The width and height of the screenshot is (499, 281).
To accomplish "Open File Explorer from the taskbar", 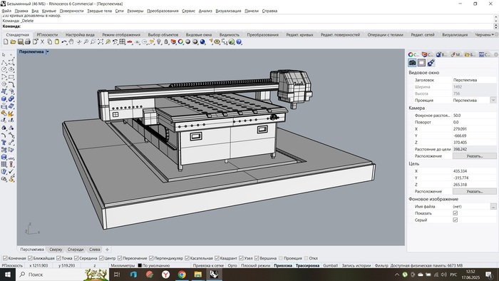I will 198,275.
